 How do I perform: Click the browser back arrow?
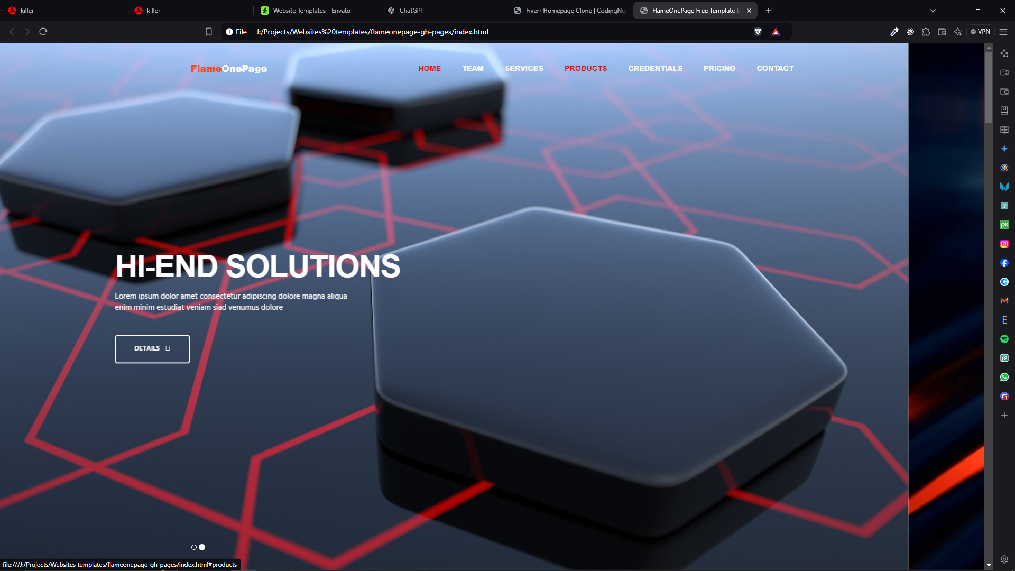tap(12, 32)
